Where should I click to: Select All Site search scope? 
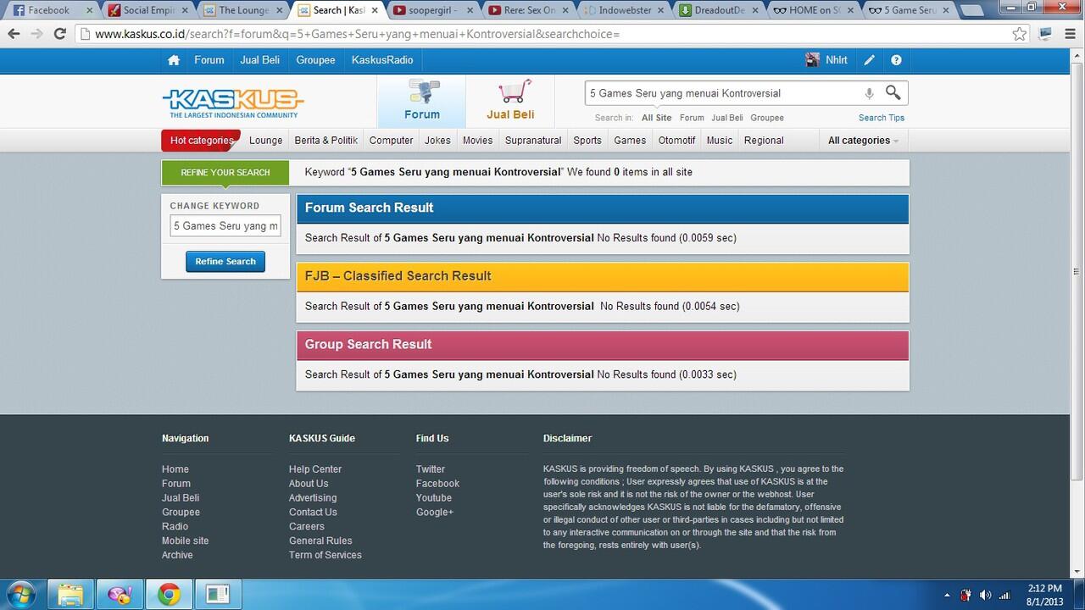point(656,118)
